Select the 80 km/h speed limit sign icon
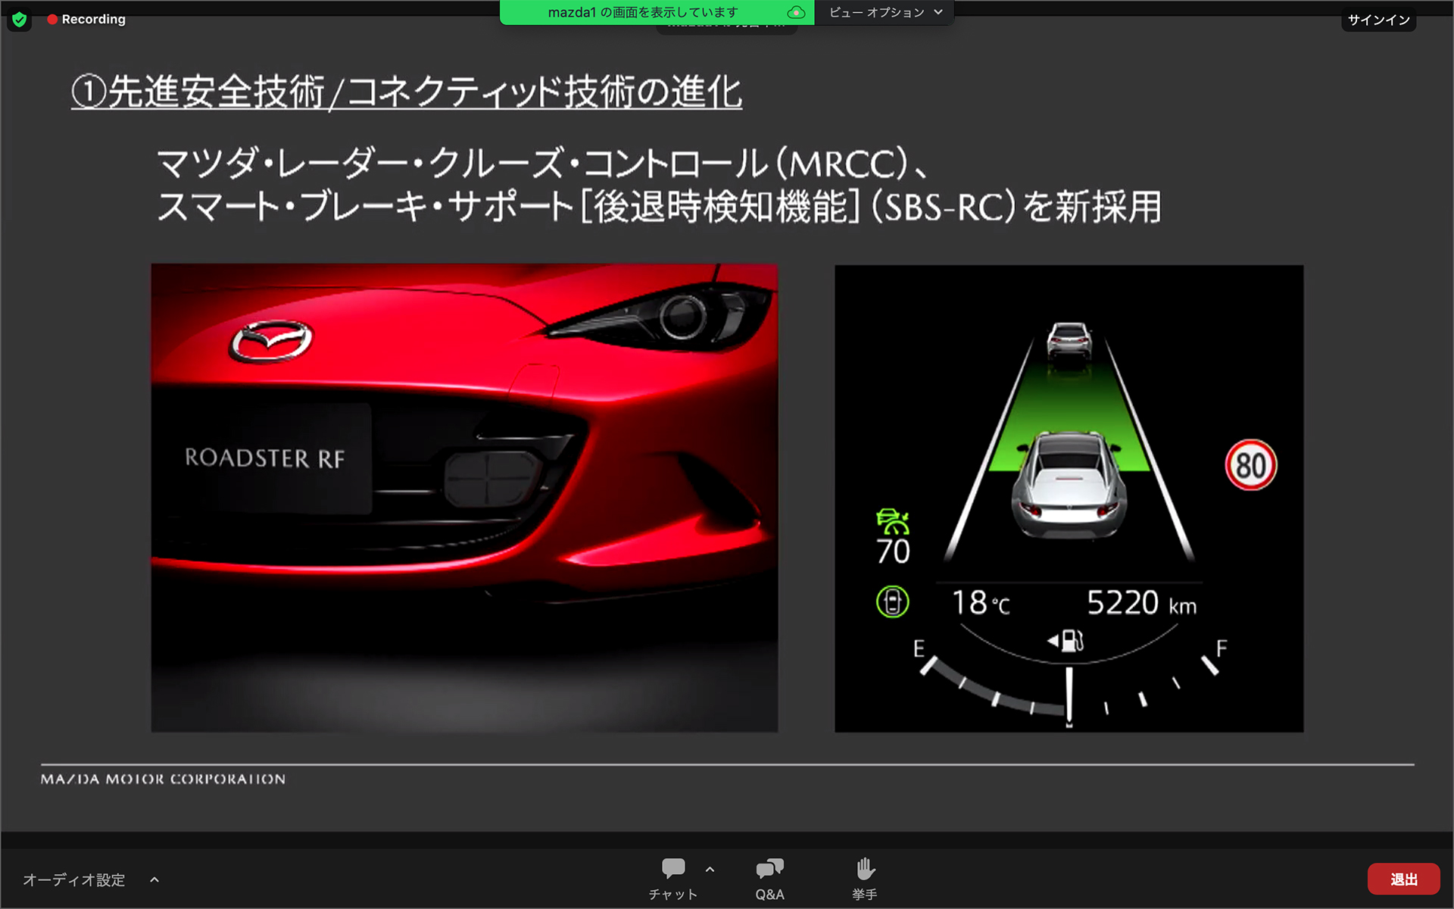The height and width of the screenshot is (909, 1454). (1251, 465)
